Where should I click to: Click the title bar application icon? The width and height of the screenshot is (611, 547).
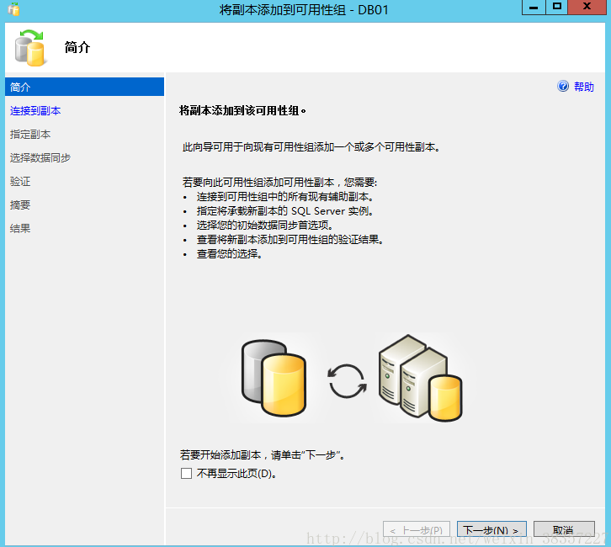13,9
